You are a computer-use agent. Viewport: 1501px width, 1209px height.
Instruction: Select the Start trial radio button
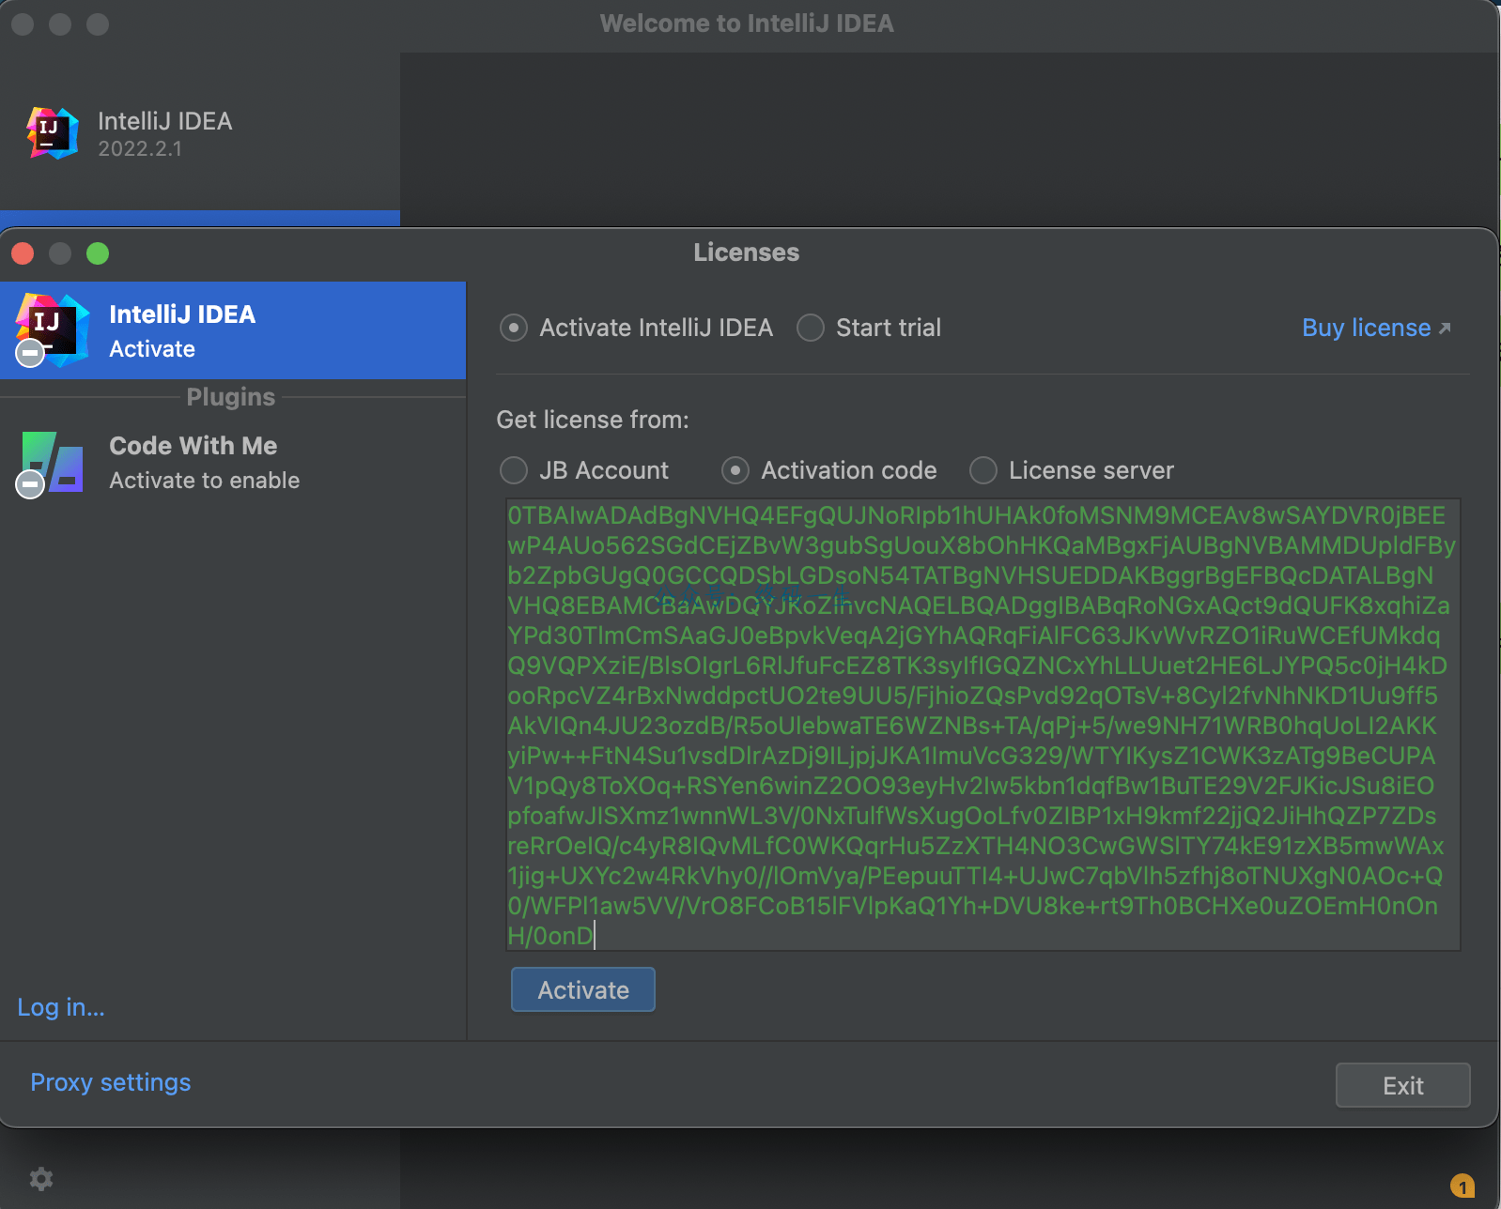(x=811, y=328)
